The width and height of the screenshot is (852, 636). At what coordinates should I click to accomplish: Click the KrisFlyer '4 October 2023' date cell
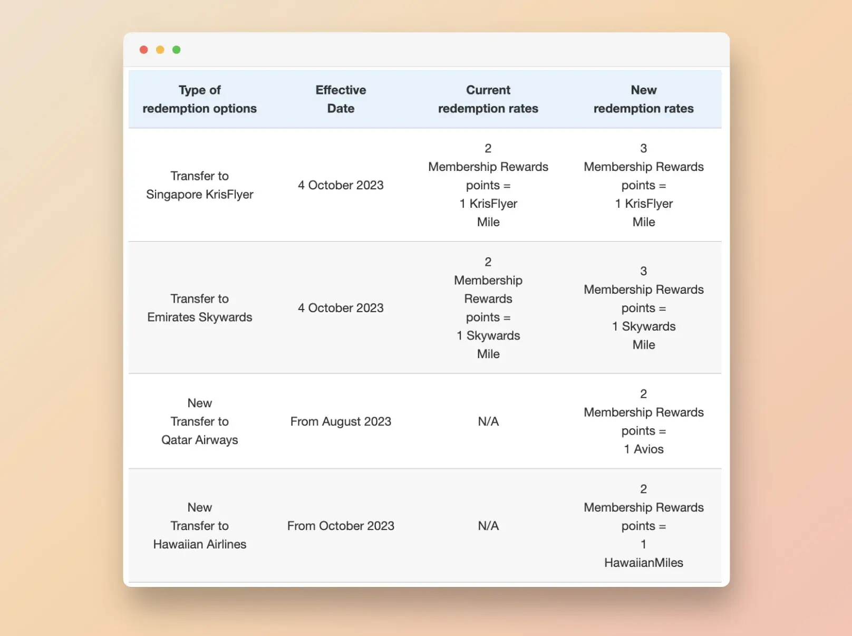[341, 185]
